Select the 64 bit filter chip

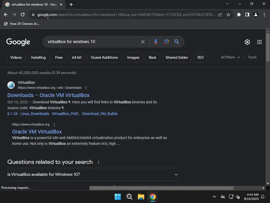click(x=77, y=57)
